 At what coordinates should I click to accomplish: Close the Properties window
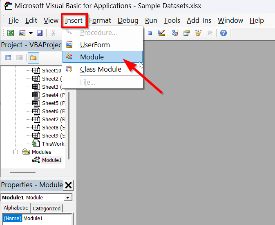click(x=68, y=185)
